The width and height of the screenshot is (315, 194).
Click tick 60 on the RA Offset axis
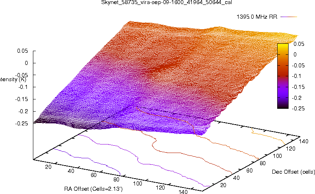pyautogui.click(x=93, y=175)
